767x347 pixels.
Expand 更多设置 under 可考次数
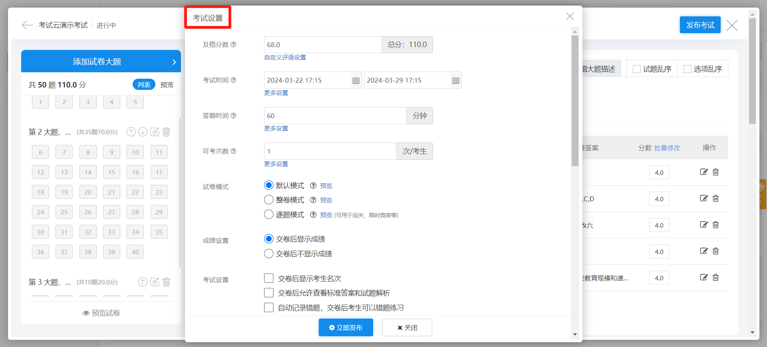pos(276,164)
